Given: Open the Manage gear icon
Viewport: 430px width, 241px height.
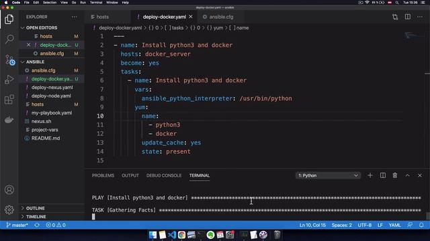Looking at the screenshot, I should click(9, 210).
